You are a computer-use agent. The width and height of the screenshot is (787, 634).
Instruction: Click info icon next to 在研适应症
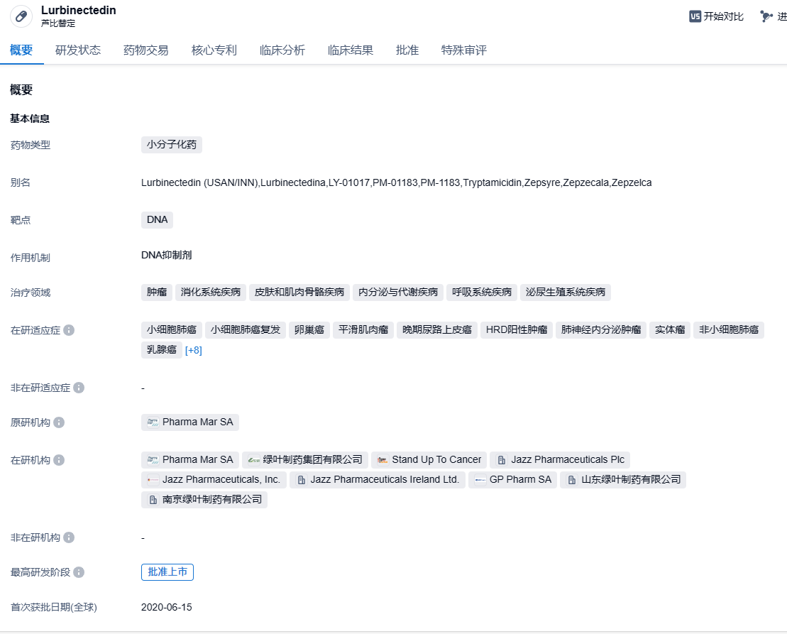(x=69, y=331)
